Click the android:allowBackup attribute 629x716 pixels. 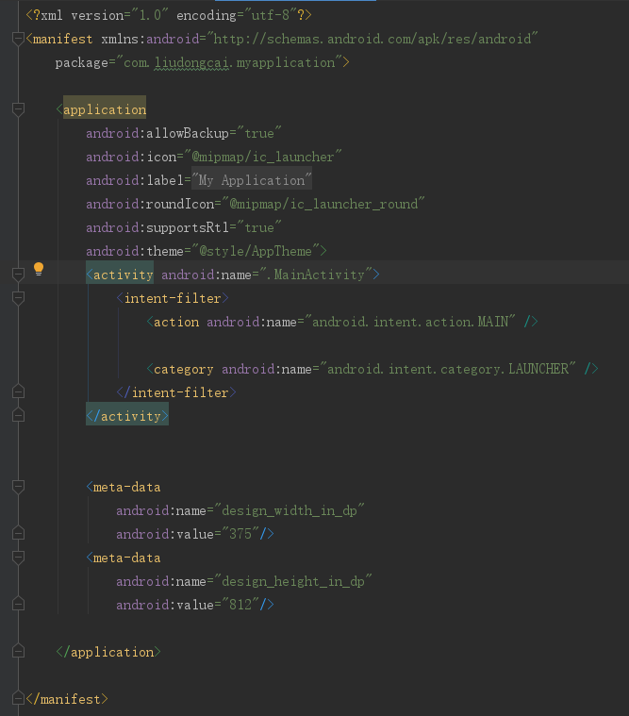tap(157, 133)
